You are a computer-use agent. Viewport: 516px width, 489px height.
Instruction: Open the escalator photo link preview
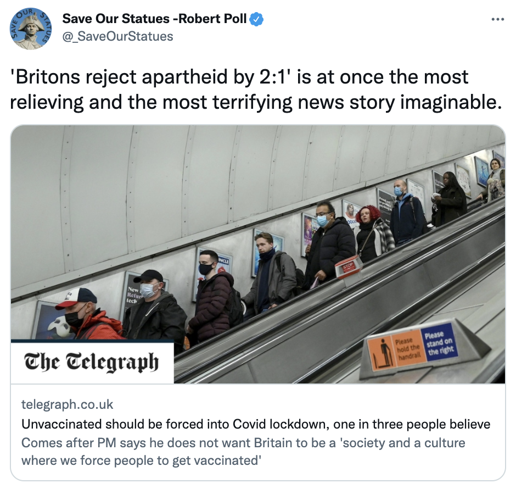click(x=258, y=254)
